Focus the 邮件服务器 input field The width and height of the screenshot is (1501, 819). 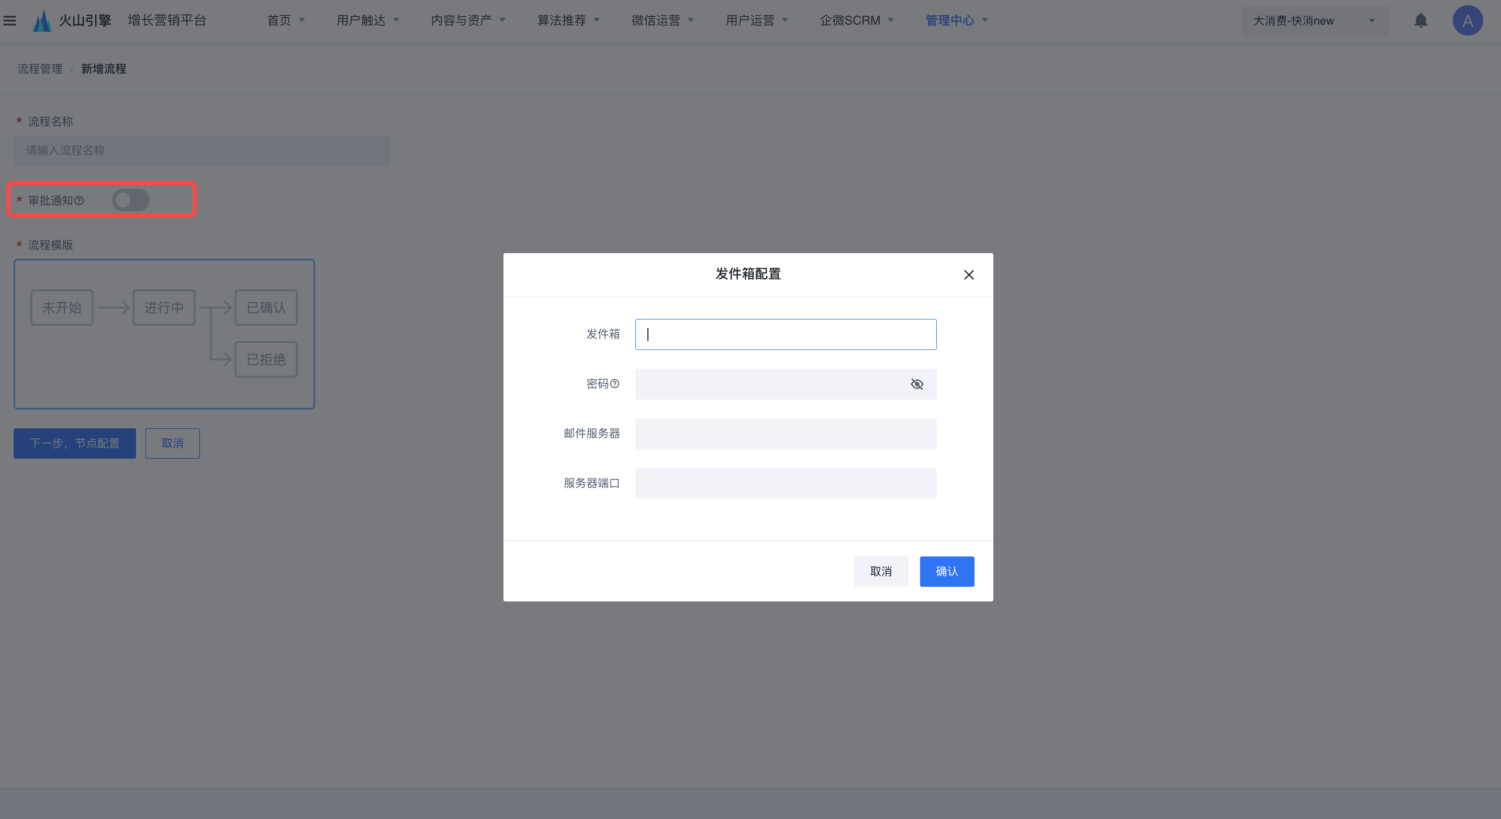pyautogui.click(x=785, y=434)
